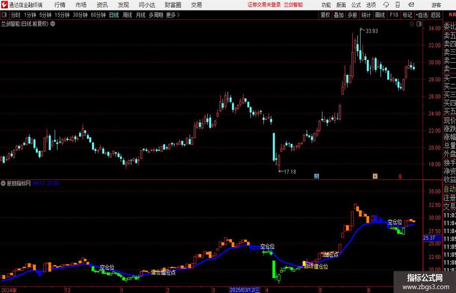Click the 17.18 low price label

point(290,172)
